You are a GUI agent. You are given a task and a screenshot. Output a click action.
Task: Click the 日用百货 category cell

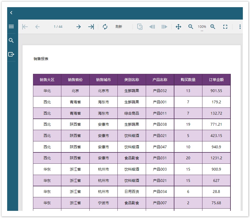[x=132, y=192]
